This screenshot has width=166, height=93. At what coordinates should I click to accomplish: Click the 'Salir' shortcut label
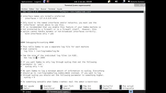(x=26, y=88)
